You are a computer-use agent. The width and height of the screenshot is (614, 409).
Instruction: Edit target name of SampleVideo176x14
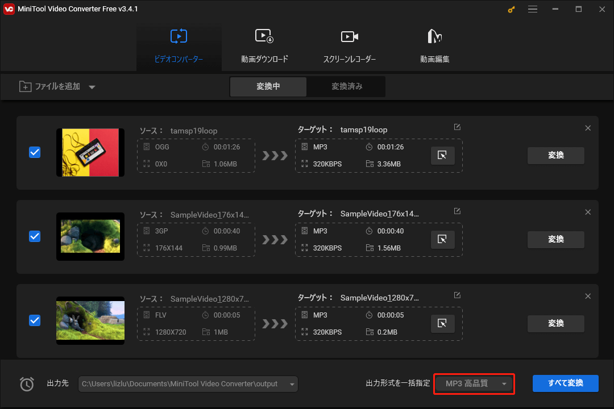457,211
